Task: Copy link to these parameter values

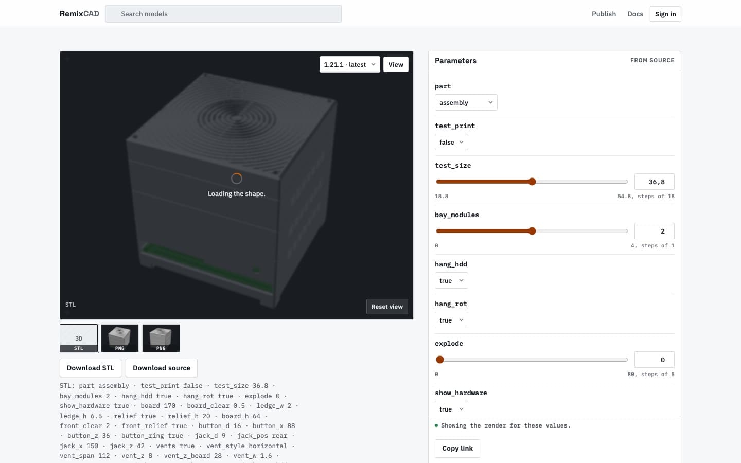Action: (457, 449)
